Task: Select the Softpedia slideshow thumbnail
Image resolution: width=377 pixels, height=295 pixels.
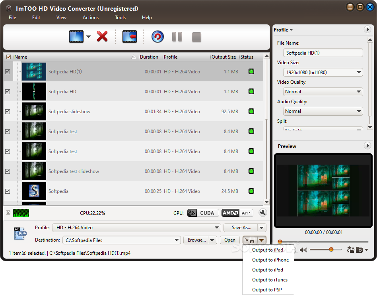Action: (x=34, y=111)
